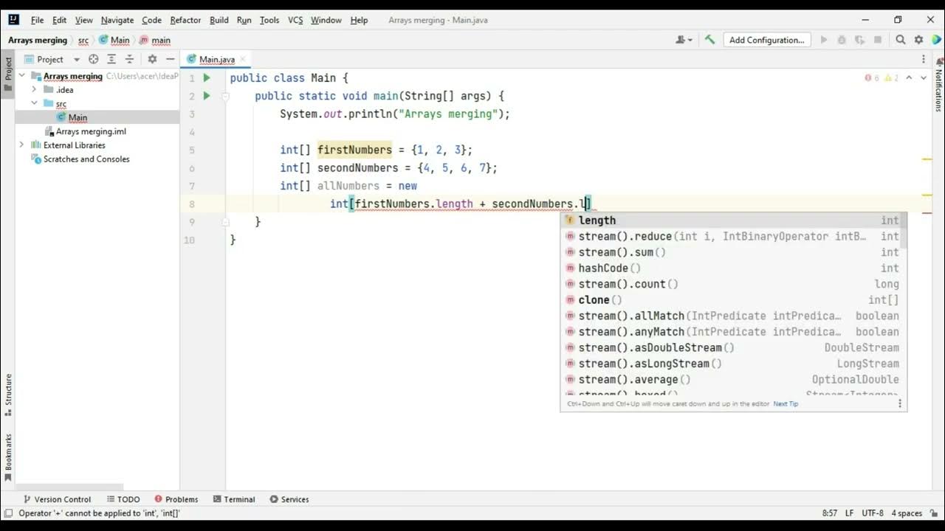Screen dimensions: 945x531
Task: Open the Problems tool window
Action: [x=176, y=499]
